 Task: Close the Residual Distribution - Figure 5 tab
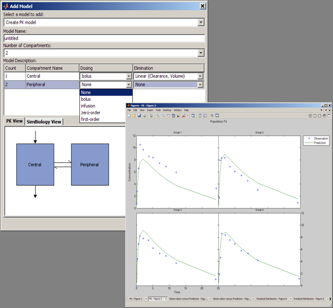coord(291,299)
